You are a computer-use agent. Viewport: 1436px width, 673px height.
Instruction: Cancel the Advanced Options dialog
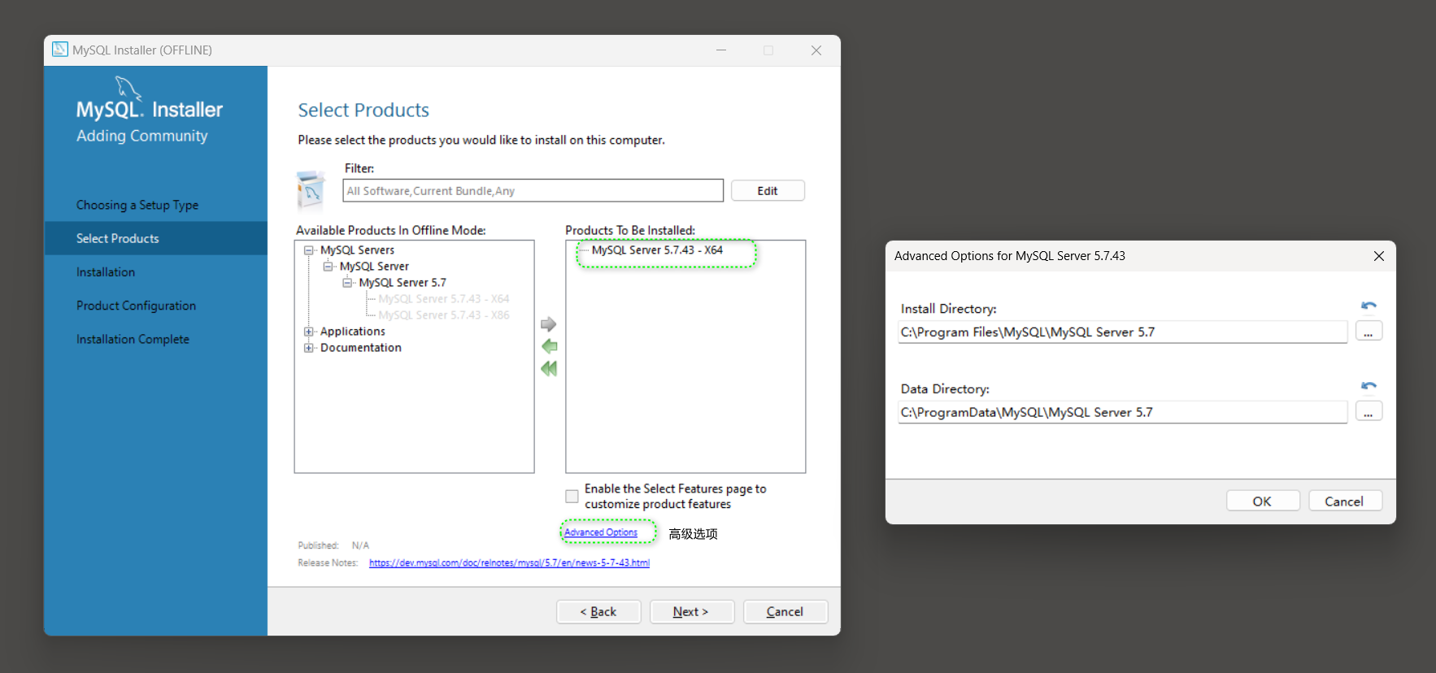pos(1345,501)
